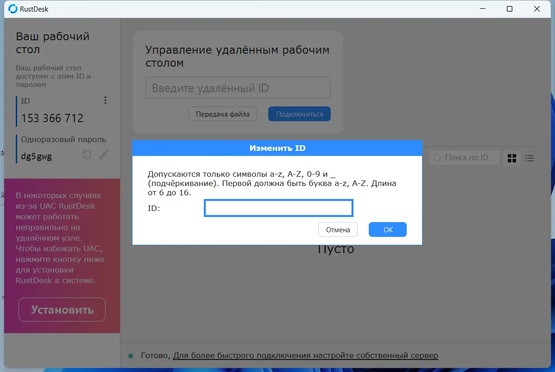Open the ID options three-dot menu
Screen dimensions: 555x372
coord(105,100)
